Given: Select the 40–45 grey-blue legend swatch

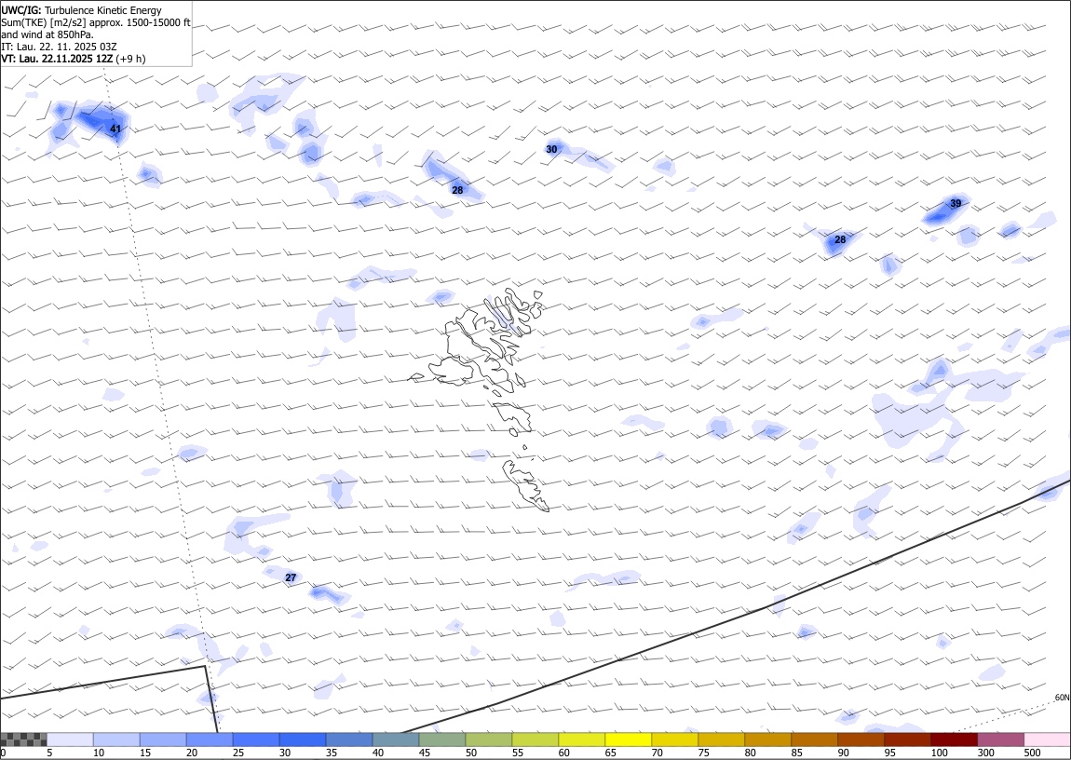Looking at the screenshot, I should tap(396, 740).
